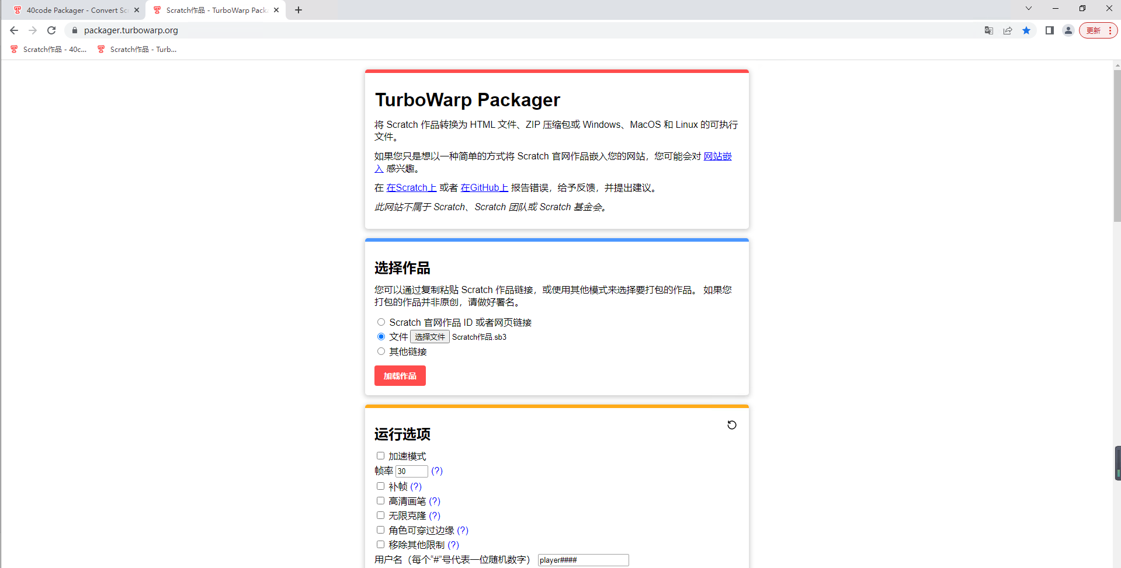Open the 在GitHub上 link
The height and width of the screenshot is (568, 1121).
click(x=484, y=188)
